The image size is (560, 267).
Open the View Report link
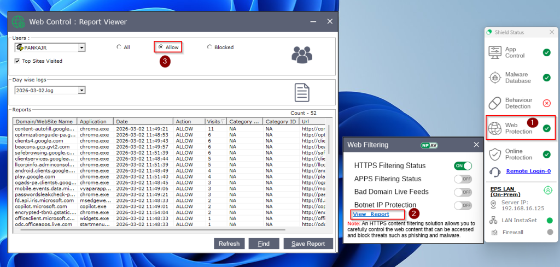tap(371, 214)
